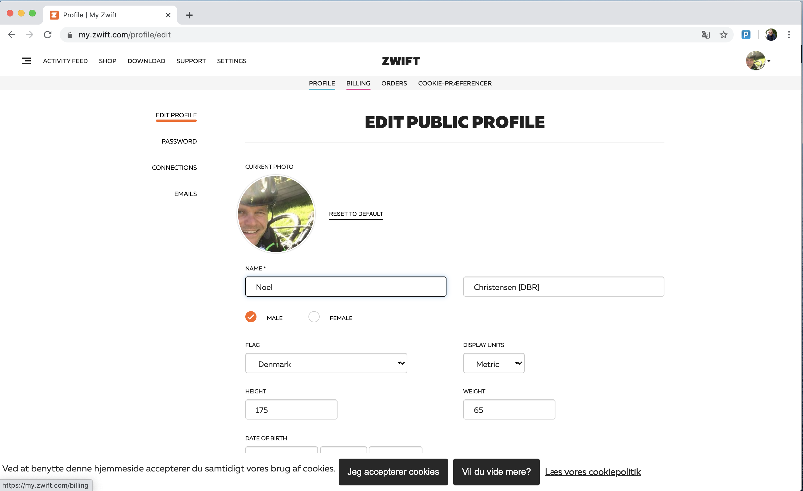Open the Display Units Metric dropdown
The height and width of the screenshot is (491, 803).
point(494,363)
